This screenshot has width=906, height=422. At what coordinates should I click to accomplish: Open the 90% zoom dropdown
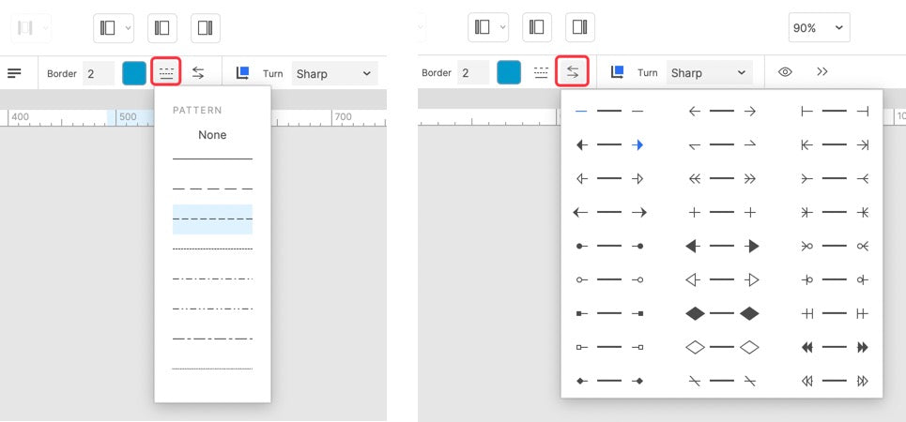[819, 28]
